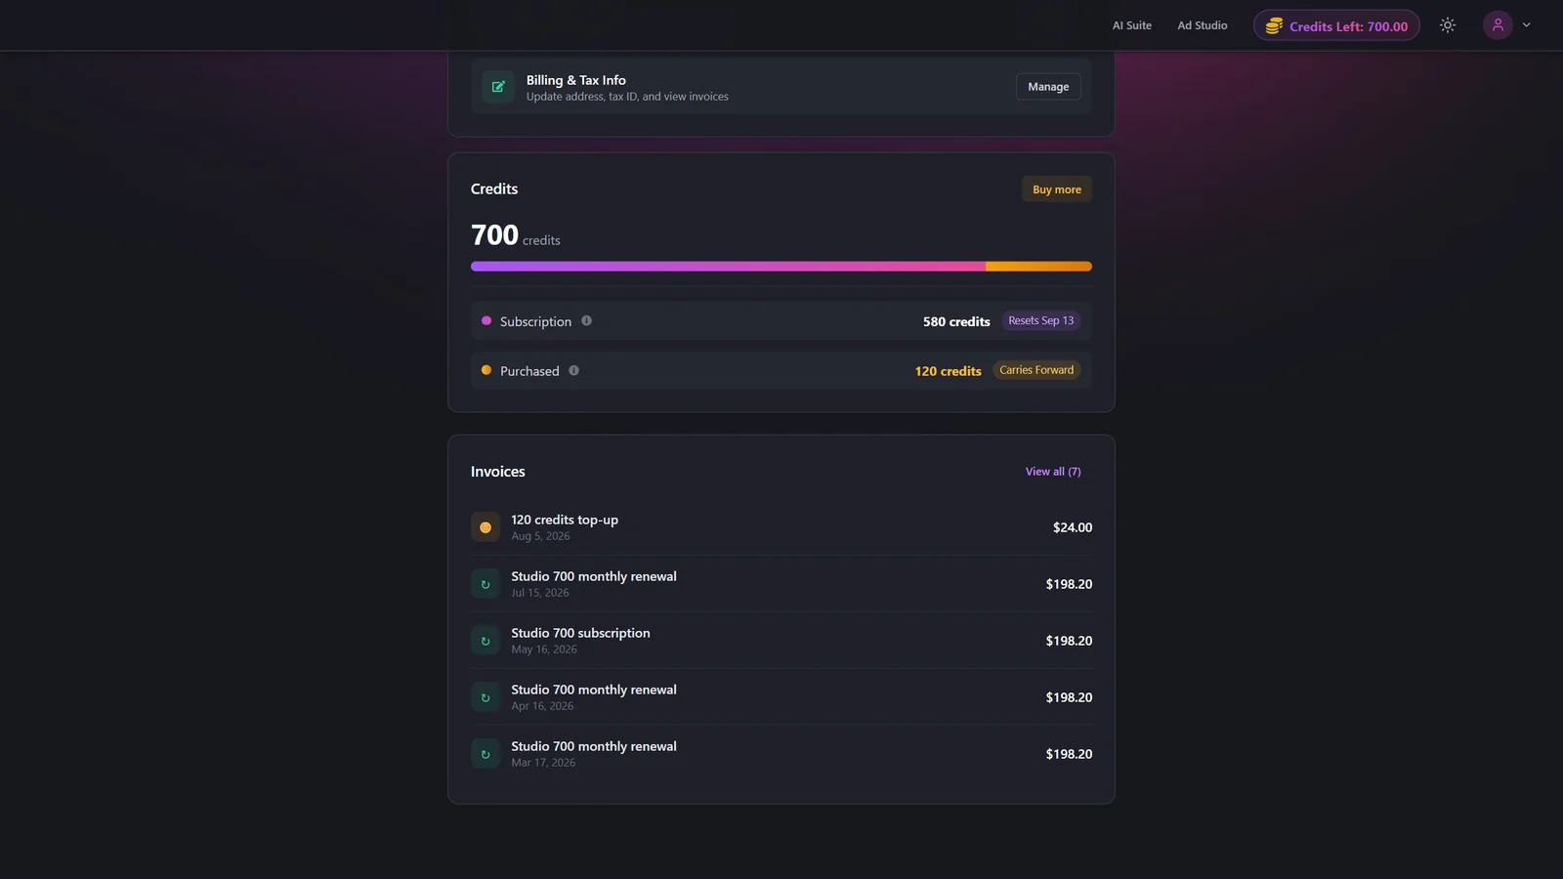Screen dimensions: 1563x879
Task: Click the Mar 17 renewal invoice icon
Action: (x=486, y=754)
